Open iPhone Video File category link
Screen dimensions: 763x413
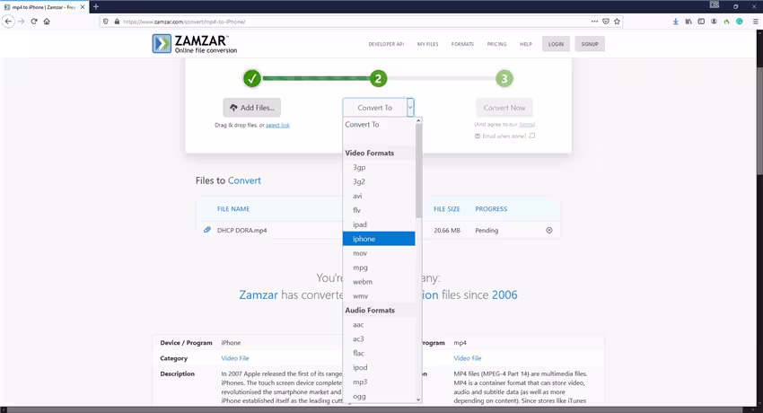235,358
